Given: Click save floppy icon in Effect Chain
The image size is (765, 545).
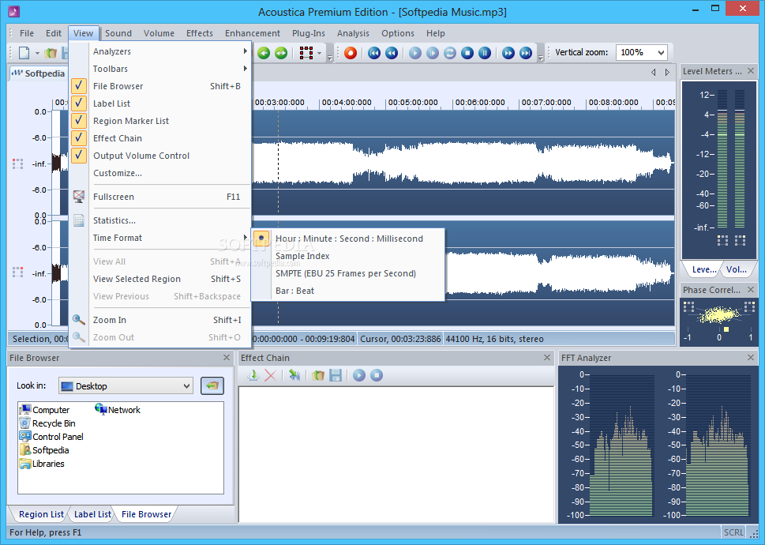Looking at the screenshot, I should click(336, 375).
